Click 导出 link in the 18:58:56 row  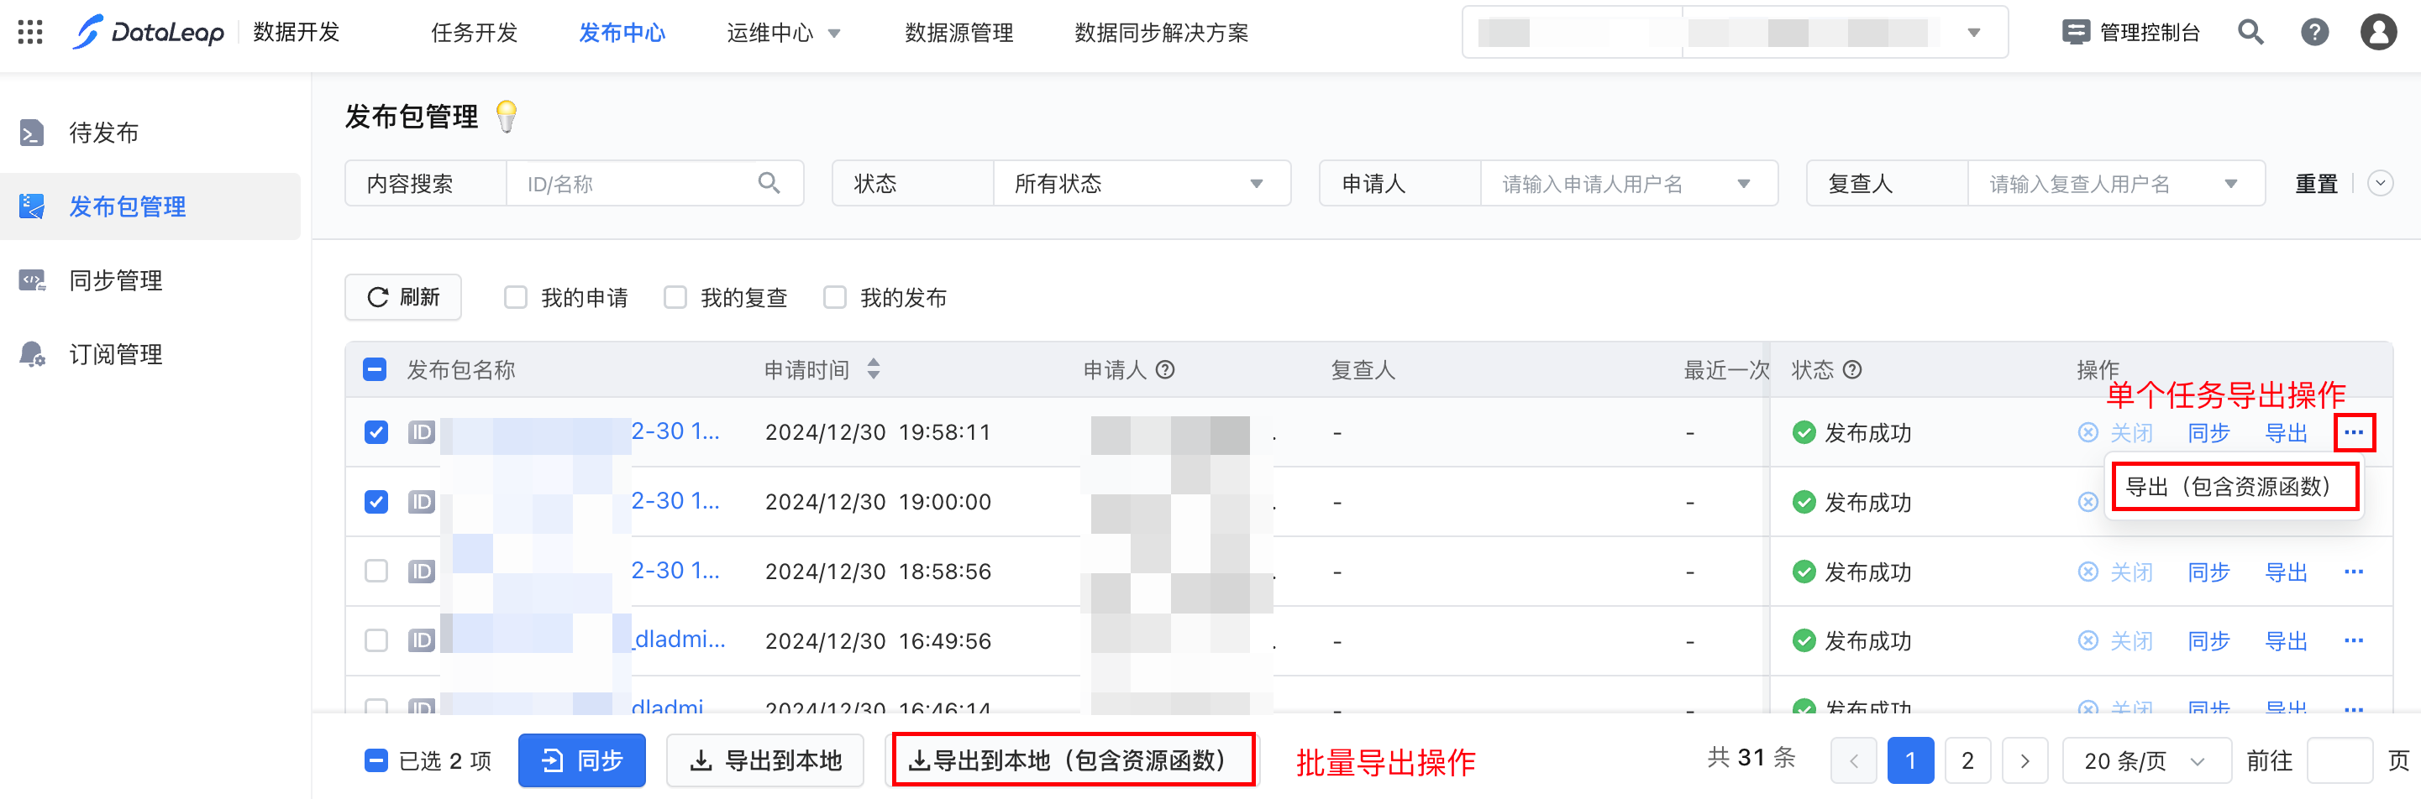click(x=2286, y=572)
